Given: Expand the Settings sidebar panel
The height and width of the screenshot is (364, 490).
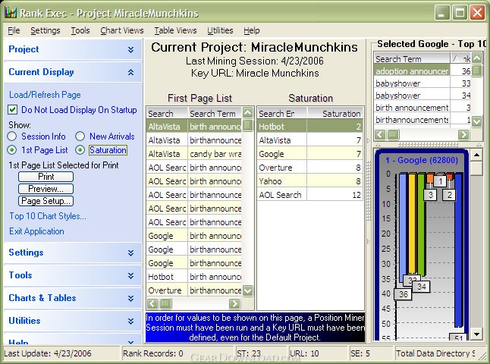Looking at the screenshot, I should coord(130,253).
